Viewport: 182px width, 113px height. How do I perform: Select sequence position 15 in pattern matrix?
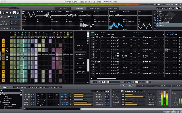pyautogui.click(x=3, y=72)
